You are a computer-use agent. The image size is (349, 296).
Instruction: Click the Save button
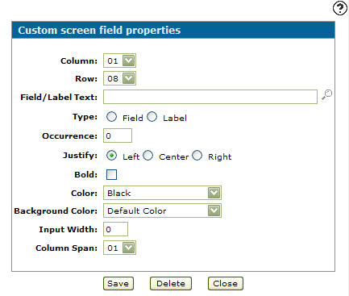118,284
